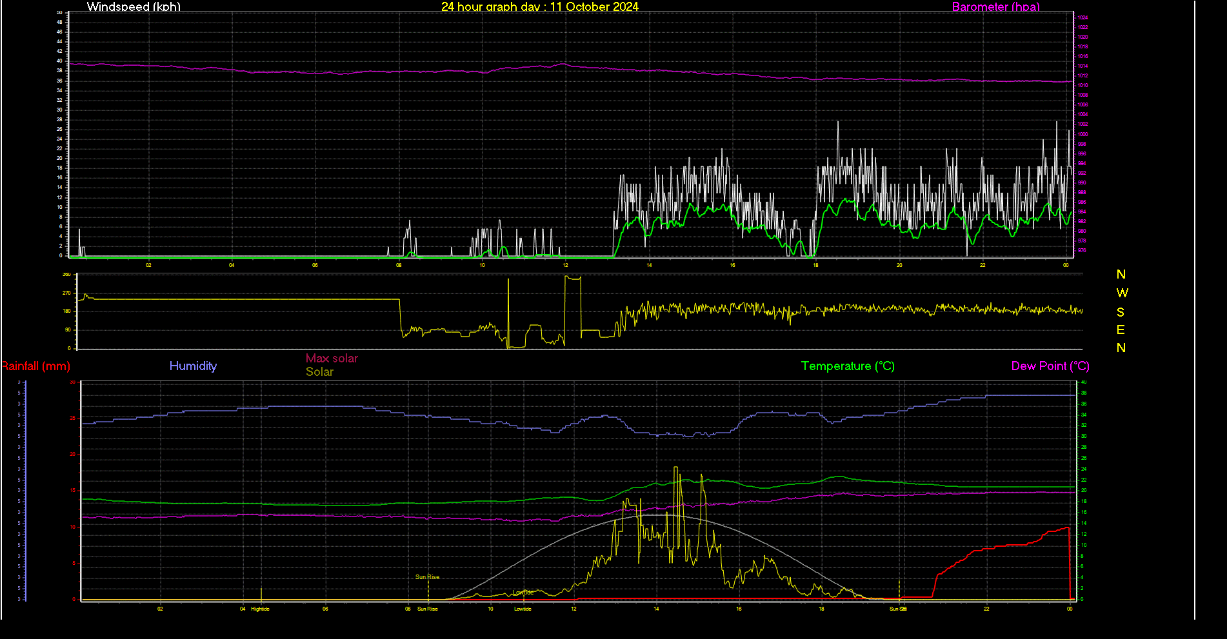The height and width of the screenshot is (639, 1227).
Task: Click "02" hour label on windspeed graph axis
Action: click(148, 265)
